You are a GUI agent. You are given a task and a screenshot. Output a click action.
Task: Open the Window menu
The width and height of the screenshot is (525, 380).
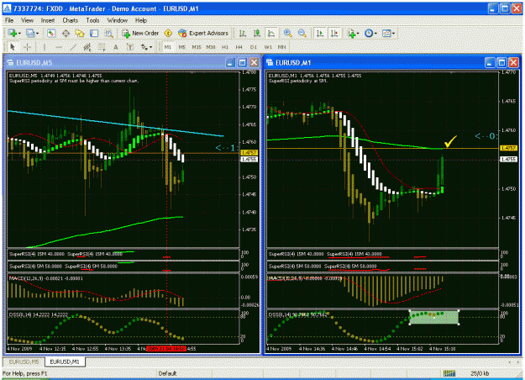pyautogui.click(x=118, y=20)
